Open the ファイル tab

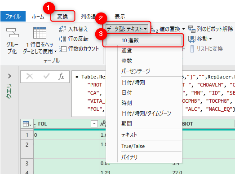point(13,16)
